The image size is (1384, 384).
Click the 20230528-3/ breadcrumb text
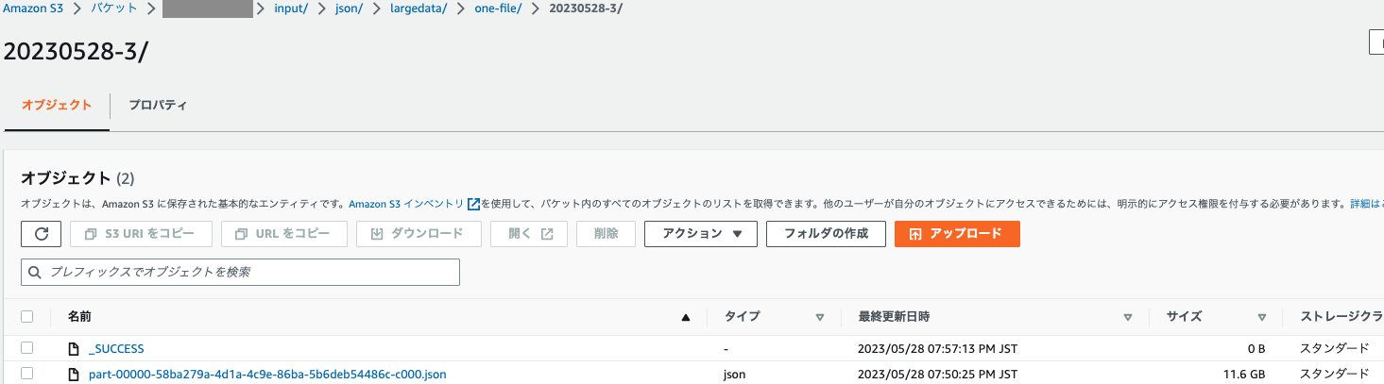pyautogui.click(x=585, y=8)
